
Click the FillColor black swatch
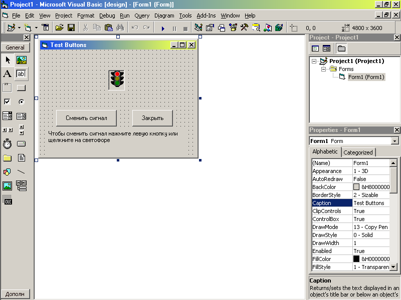coord(356,259)
